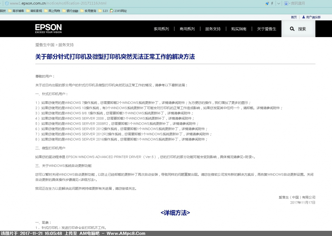Click the WINDOWS 10操作系统 instruction line
This screenshot has height=236, width=332.
tap(159, 108)
